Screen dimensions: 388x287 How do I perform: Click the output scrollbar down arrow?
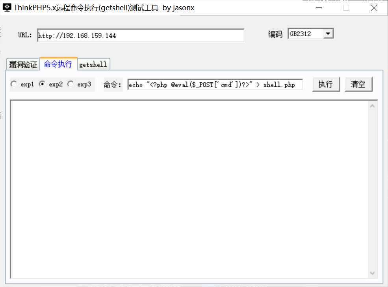click(372, 273)
